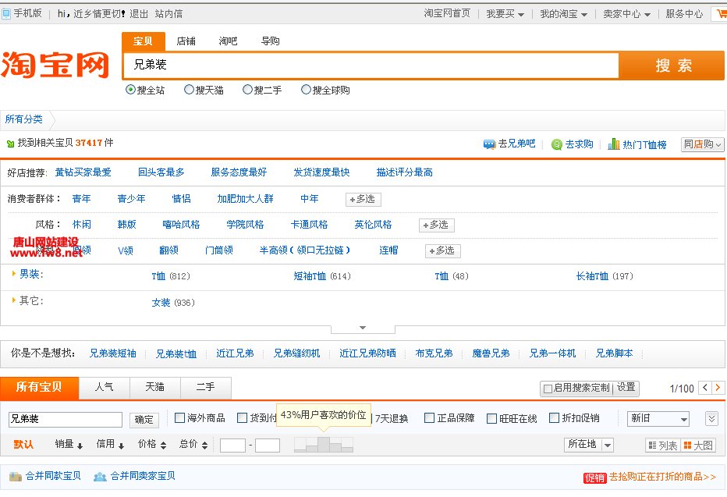The width and height of the screenshot is (727, 497).
Task: Click the 合并同款宝贝 icon
Action: pyautogui.click(x=16, y=476)
